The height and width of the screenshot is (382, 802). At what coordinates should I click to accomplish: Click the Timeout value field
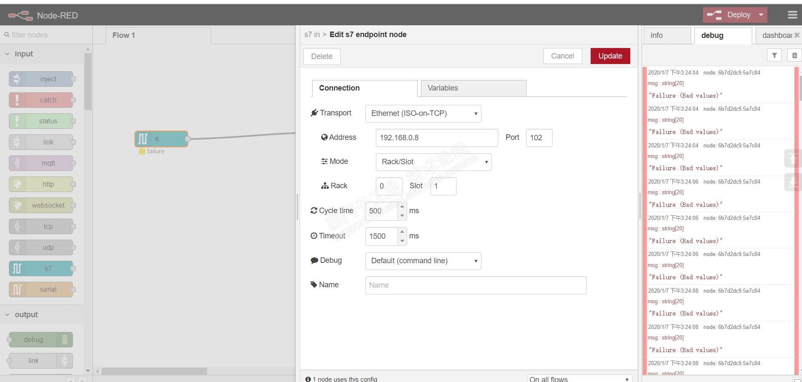click(x=381, y=236)
